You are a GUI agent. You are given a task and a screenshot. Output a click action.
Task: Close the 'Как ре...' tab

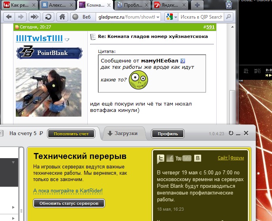pos(34,6)
